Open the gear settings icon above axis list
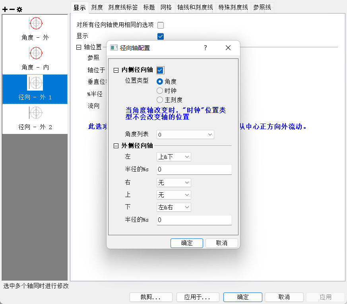The width and height of the screenshot is (347, 304). [19, 9]
